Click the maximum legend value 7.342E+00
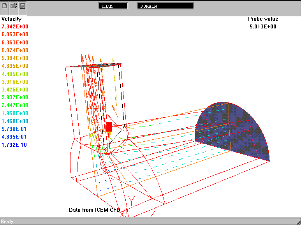Screen dimensions: 301x225 15,26
